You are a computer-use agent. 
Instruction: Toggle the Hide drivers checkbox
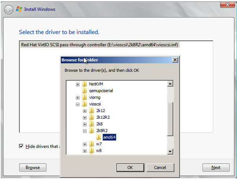pos(22,146)
